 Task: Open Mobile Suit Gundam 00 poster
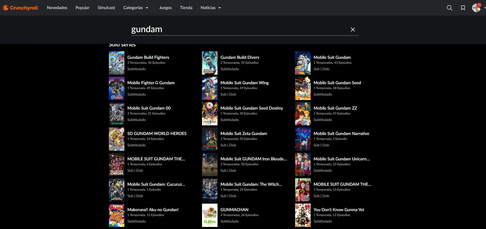pyautogui.click(x=117, y=114)
